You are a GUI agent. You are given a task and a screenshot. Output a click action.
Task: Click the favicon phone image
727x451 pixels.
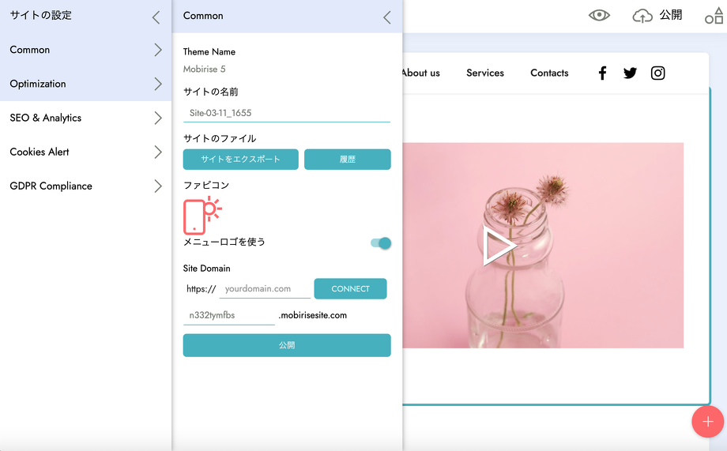click(202, 215)
